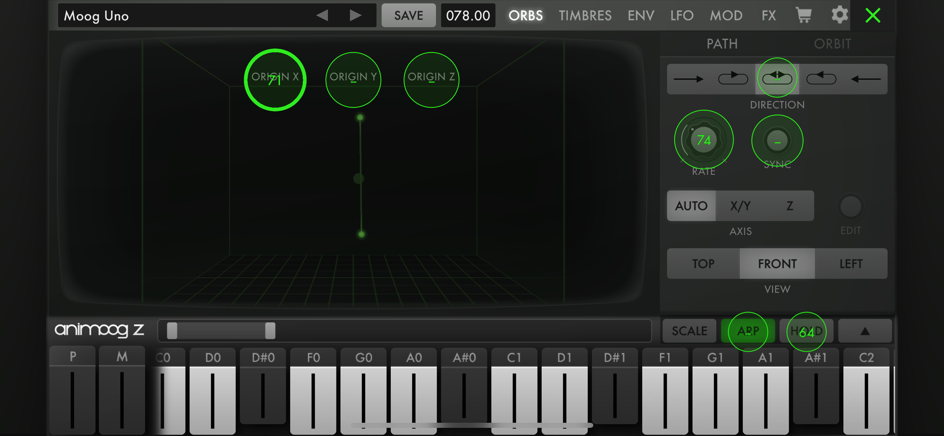Viewport: 944px width, 436px height.
Task: Play the F0 key
Action: (x=313, y=392)
